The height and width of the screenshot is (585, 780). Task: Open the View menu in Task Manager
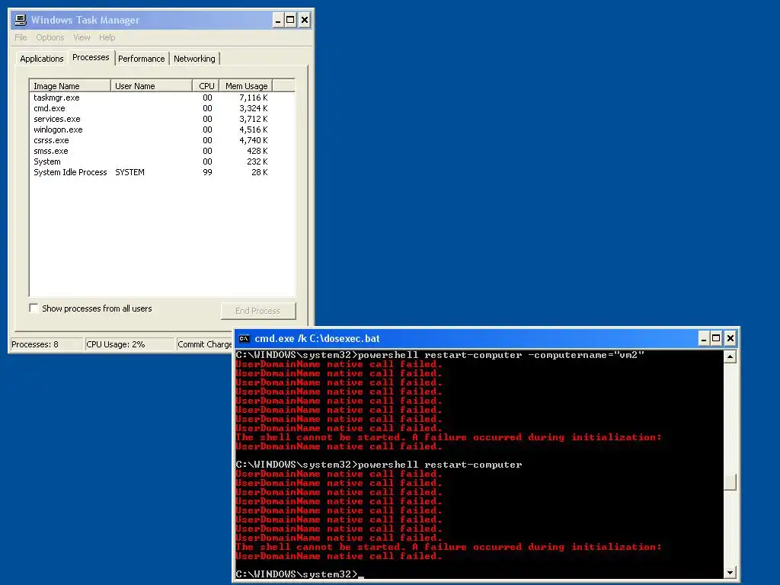[82, 37]
